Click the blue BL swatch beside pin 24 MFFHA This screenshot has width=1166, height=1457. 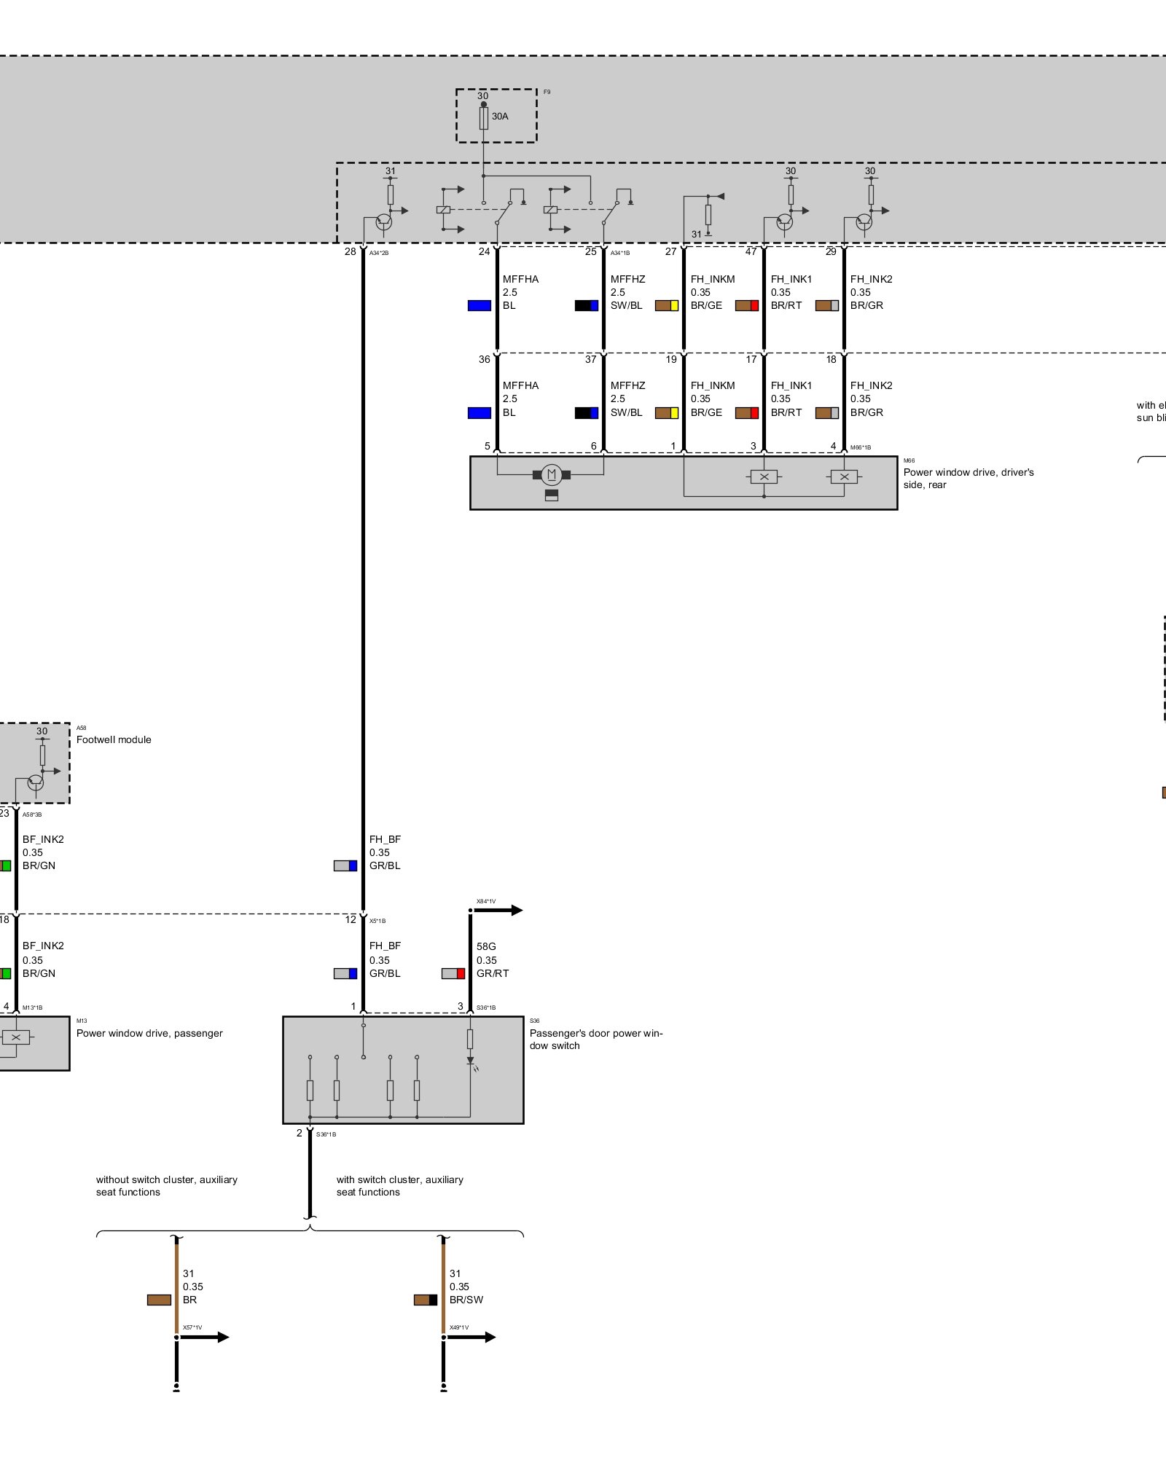click(x=479, y=306)
